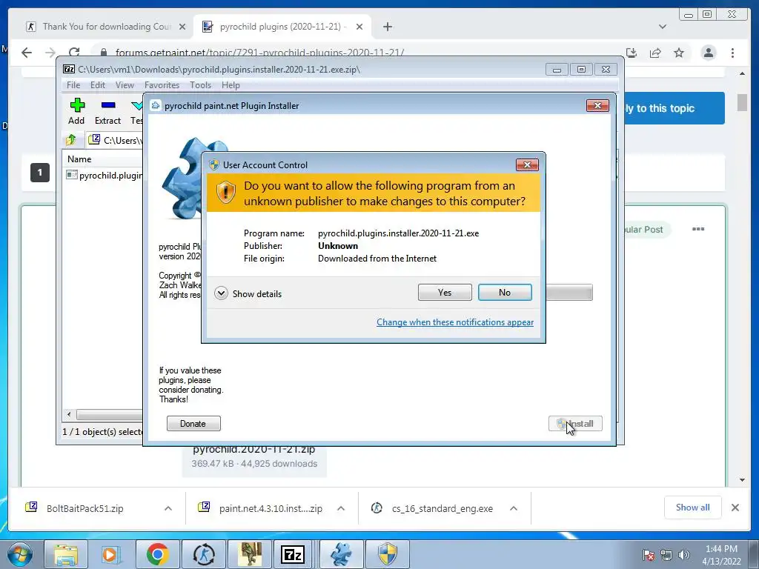The height and width of the screenshot is (569, 759).
Task: Click the Chrome back arrow
Action: 27,53
